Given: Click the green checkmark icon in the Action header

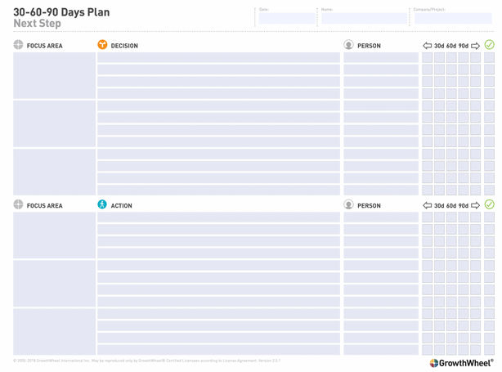Looking at the screenshot, I should point(489,204).
